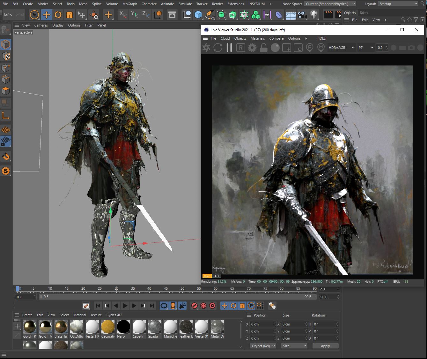Open the Materials menu in Live Viewer
The width and height of the screenshot is (427, 359).
click(258, 38)
